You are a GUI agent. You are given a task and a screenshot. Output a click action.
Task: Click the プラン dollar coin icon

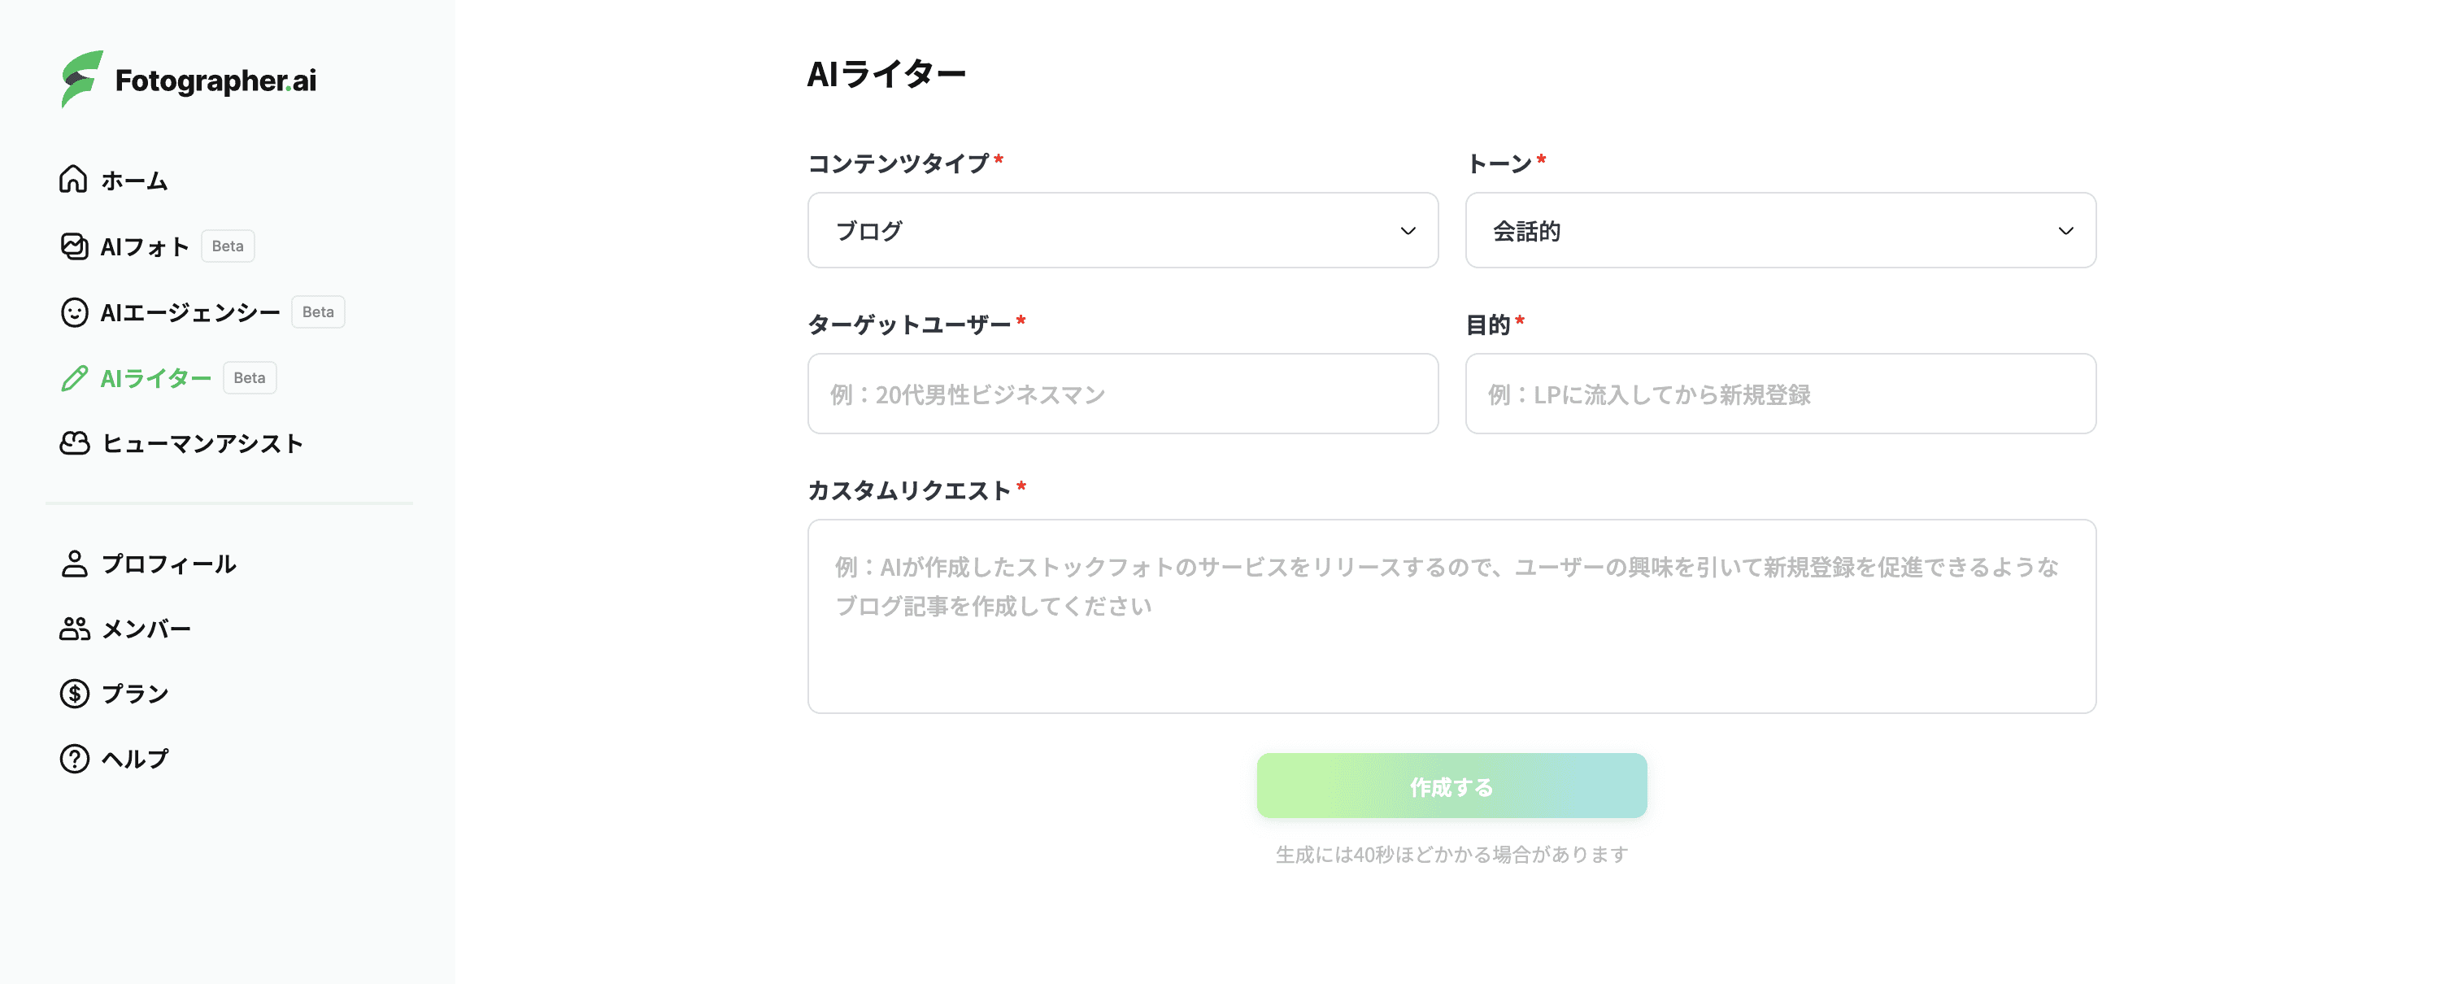click(x=73, y=694)
